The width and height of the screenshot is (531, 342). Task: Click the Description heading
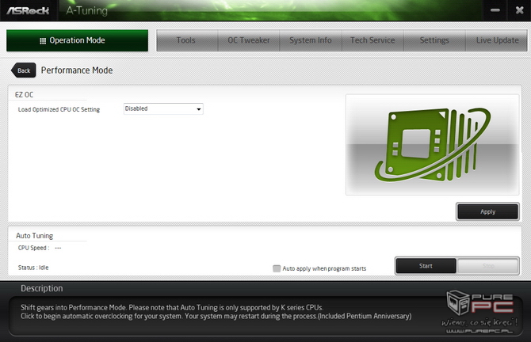tap(42, 288)
